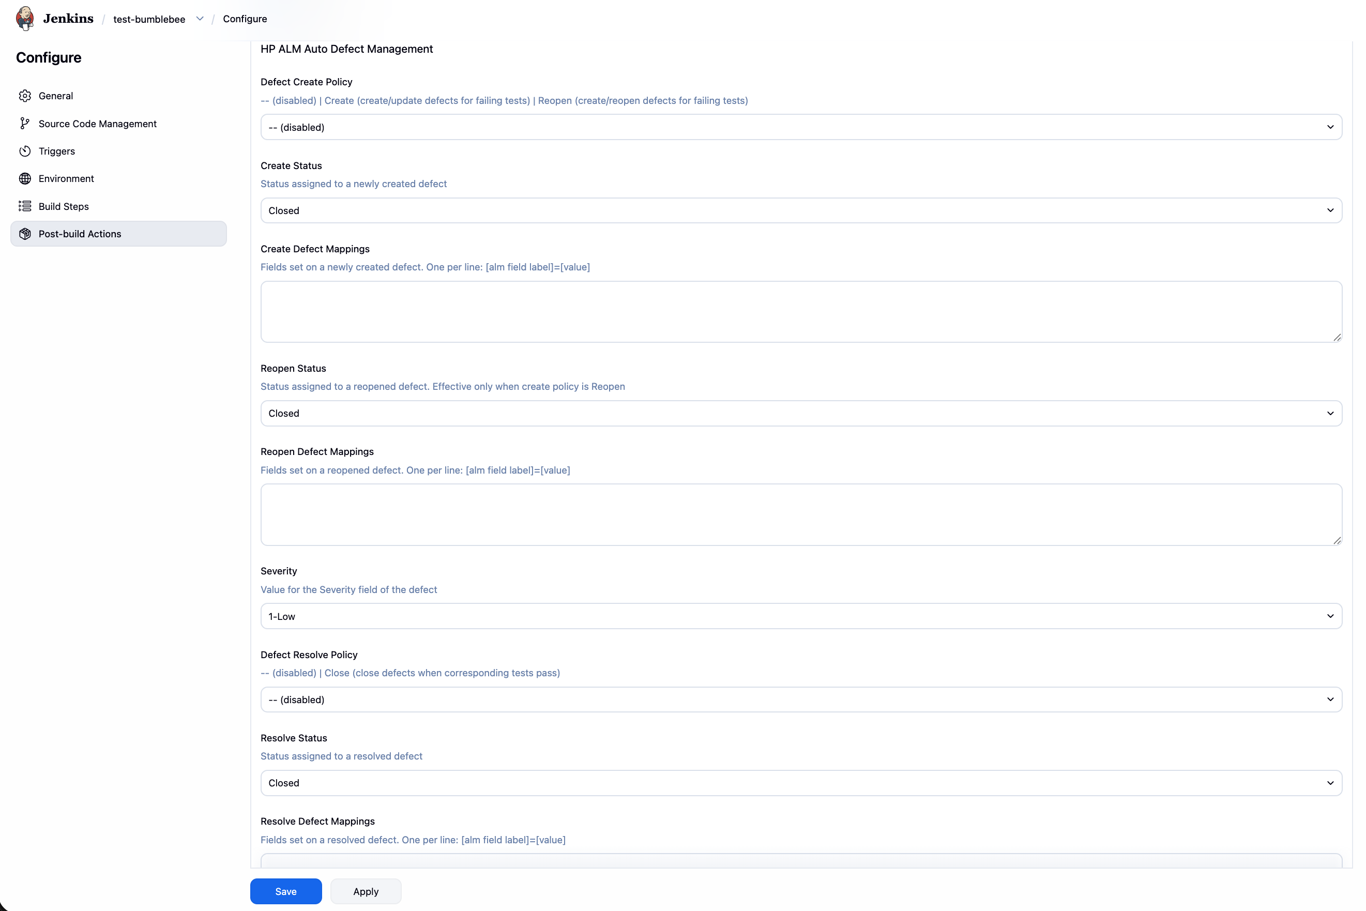This screenshot has height=911, width=1366.
Task: Expand the test-bumblebee breadcrumb chevron
Action: point(200,19)
